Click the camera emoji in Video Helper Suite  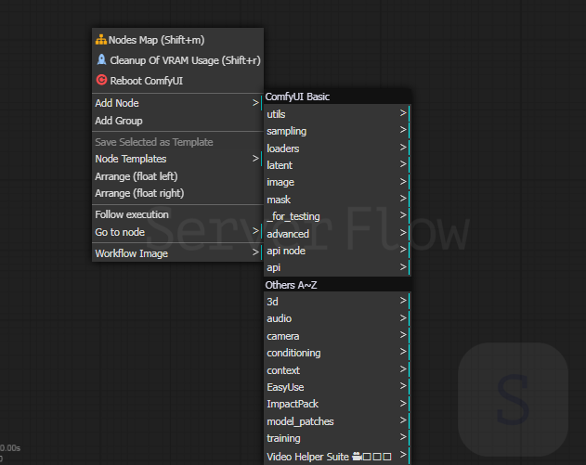pos(357,456)
